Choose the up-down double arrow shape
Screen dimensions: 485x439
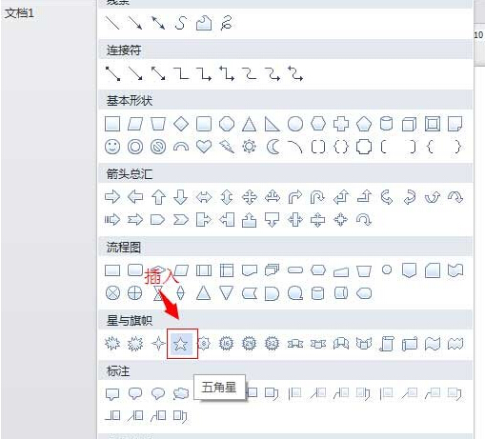point(227,197)
